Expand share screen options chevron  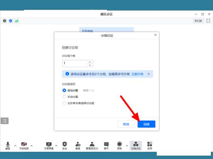point(56,145)
